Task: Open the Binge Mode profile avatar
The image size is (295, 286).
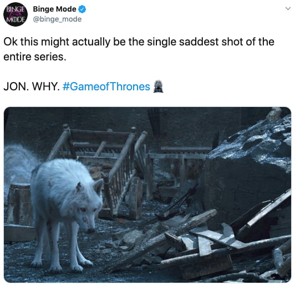Action: click(16, 14)
